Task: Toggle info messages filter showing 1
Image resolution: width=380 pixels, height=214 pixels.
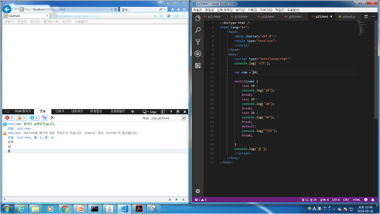Action: tap(34, 118)
